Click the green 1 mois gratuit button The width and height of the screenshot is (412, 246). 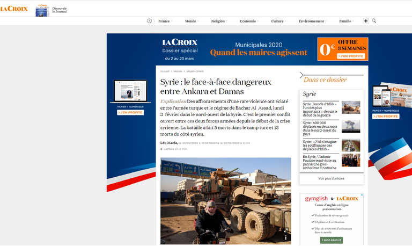(331, 240)
